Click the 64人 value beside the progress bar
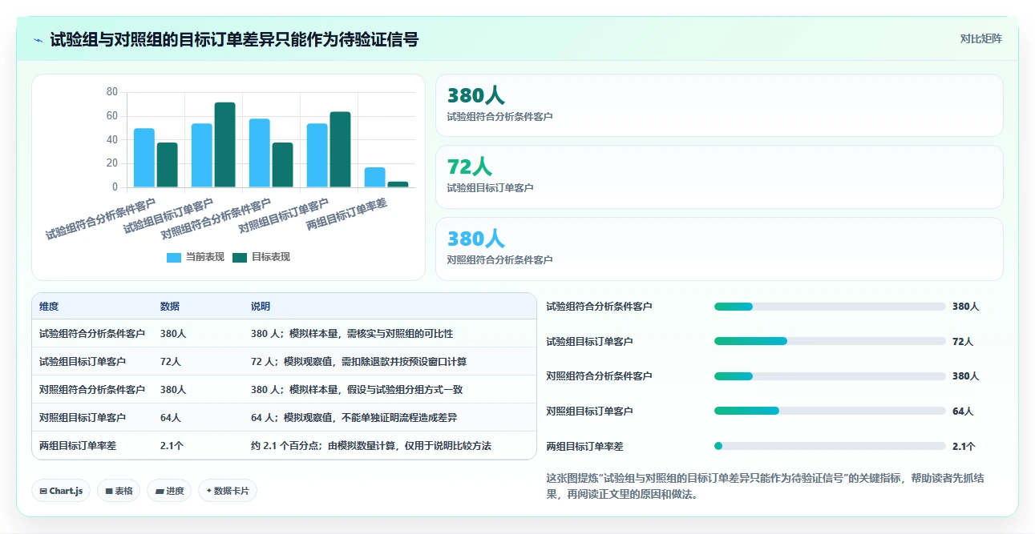Screen dimensions: 1035x534 (x=963, y=412)
